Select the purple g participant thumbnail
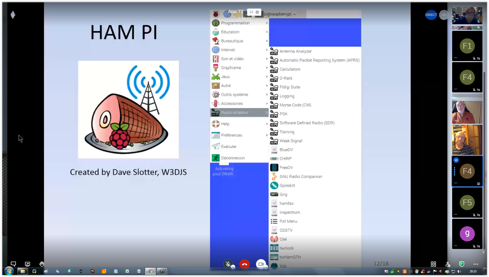This screenshot has width=489, height=277. (x=467, y=234)
